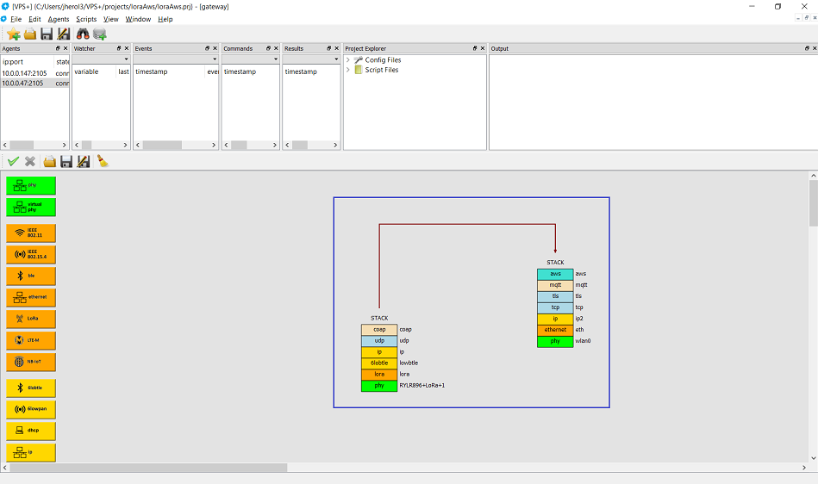Image resolution: width=818 pixels, height=484 pixels.
Task: Select the LoRa protocol block
Action: [x=31, y=319]
